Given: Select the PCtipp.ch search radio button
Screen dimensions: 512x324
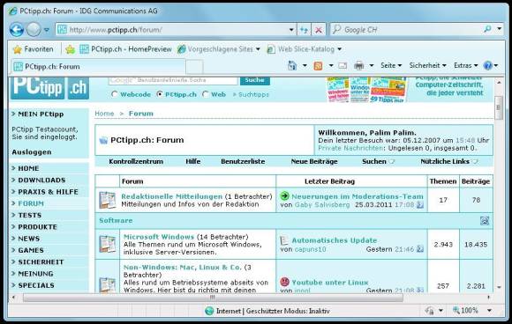Looking at the screenshot, I should (x=160, y=94).
